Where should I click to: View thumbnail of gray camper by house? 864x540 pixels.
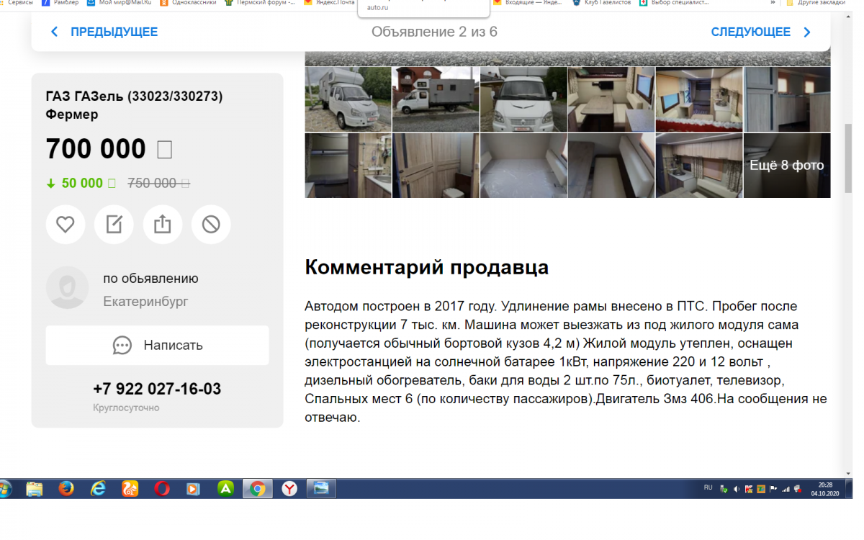click(x=436, y=99)
